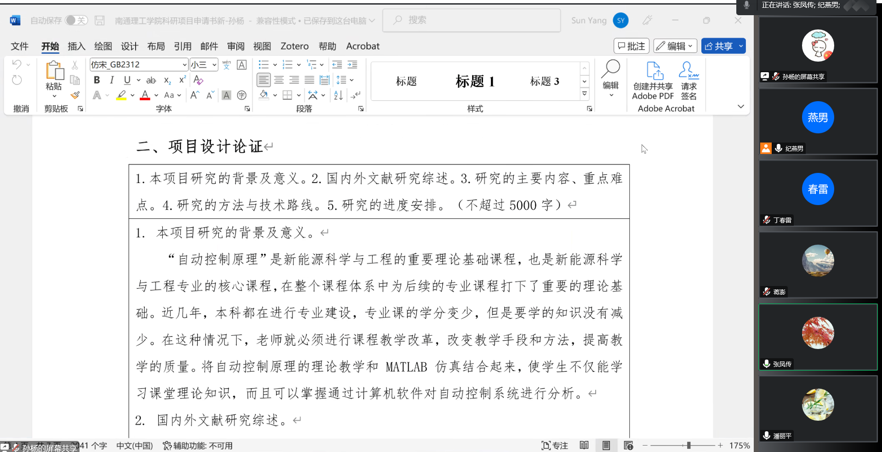Click the Share button
The image size is (882, 452).
[x=719, y=46]
